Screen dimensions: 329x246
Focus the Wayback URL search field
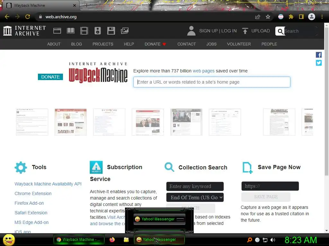tap(212, 82)
